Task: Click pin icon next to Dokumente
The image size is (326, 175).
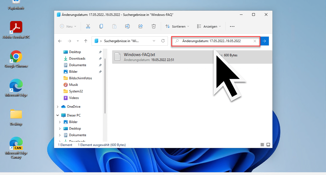Action: click(x=100, y=65)
